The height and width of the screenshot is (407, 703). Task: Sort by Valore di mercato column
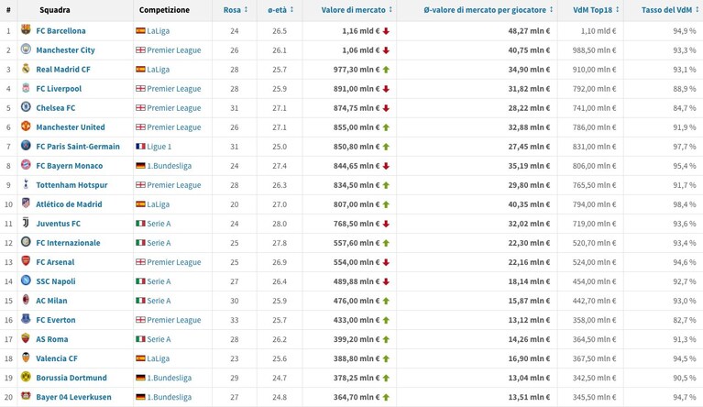pyautogui.click(x=357, y=10)
